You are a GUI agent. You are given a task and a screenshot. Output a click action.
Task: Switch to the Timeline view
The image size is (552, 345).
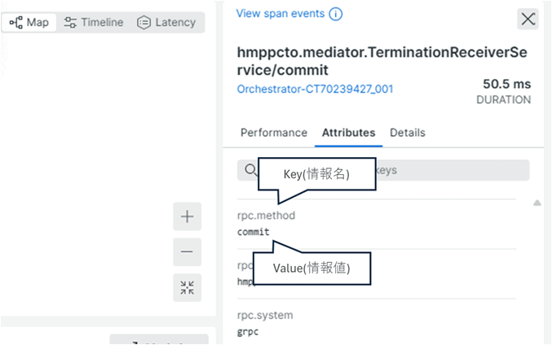(x=93, y=22)
